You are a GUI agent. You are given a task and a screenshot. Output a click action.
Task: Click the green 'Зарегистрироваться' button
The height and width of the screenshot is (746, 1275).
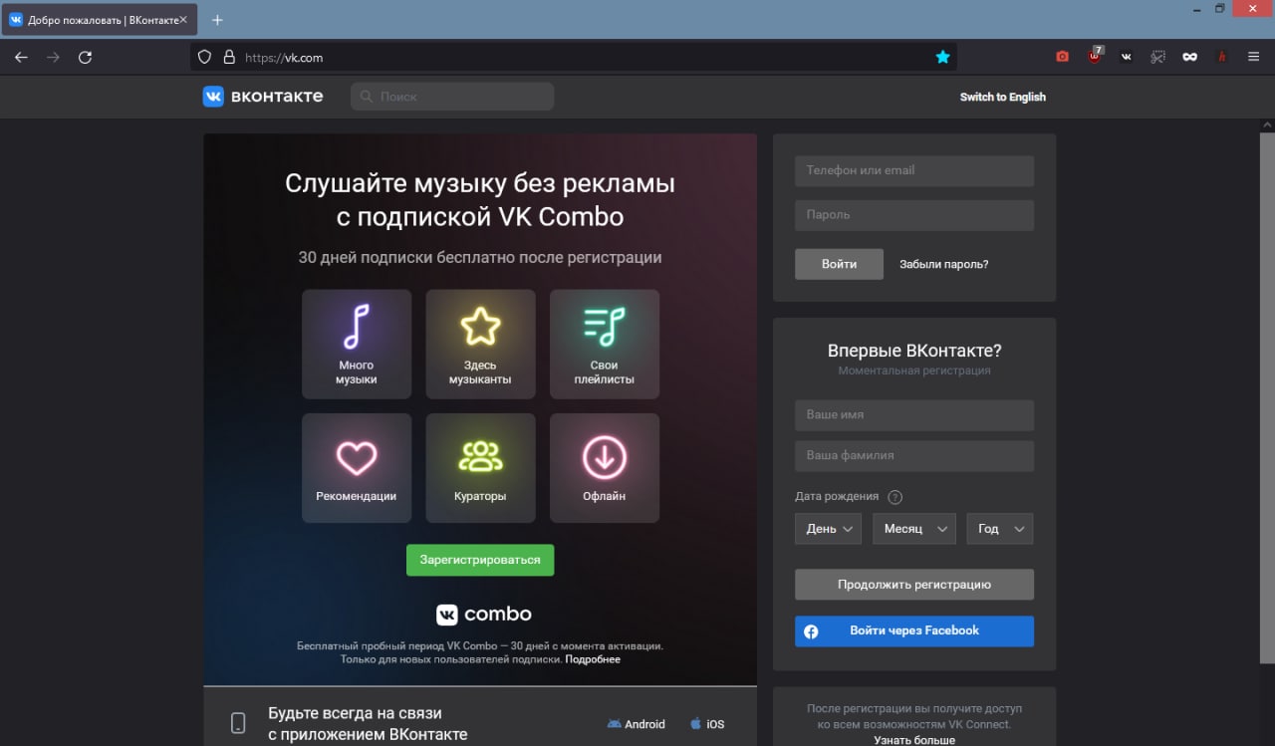(x=480, y=560)
